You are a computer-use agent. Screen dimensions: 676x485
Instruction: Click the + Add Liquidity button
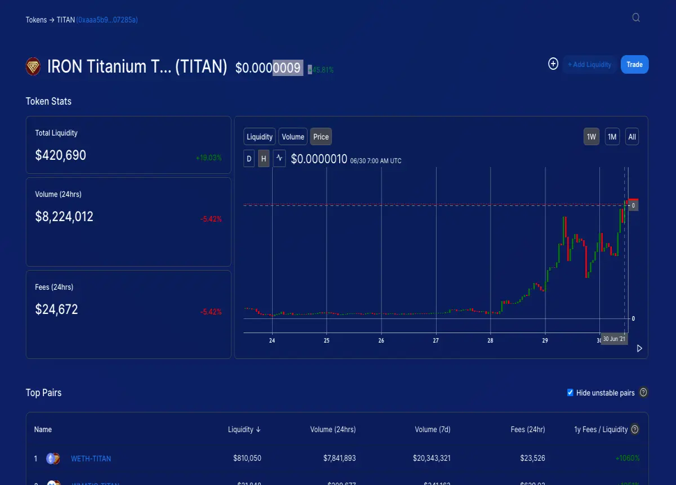tap(589, 64)
